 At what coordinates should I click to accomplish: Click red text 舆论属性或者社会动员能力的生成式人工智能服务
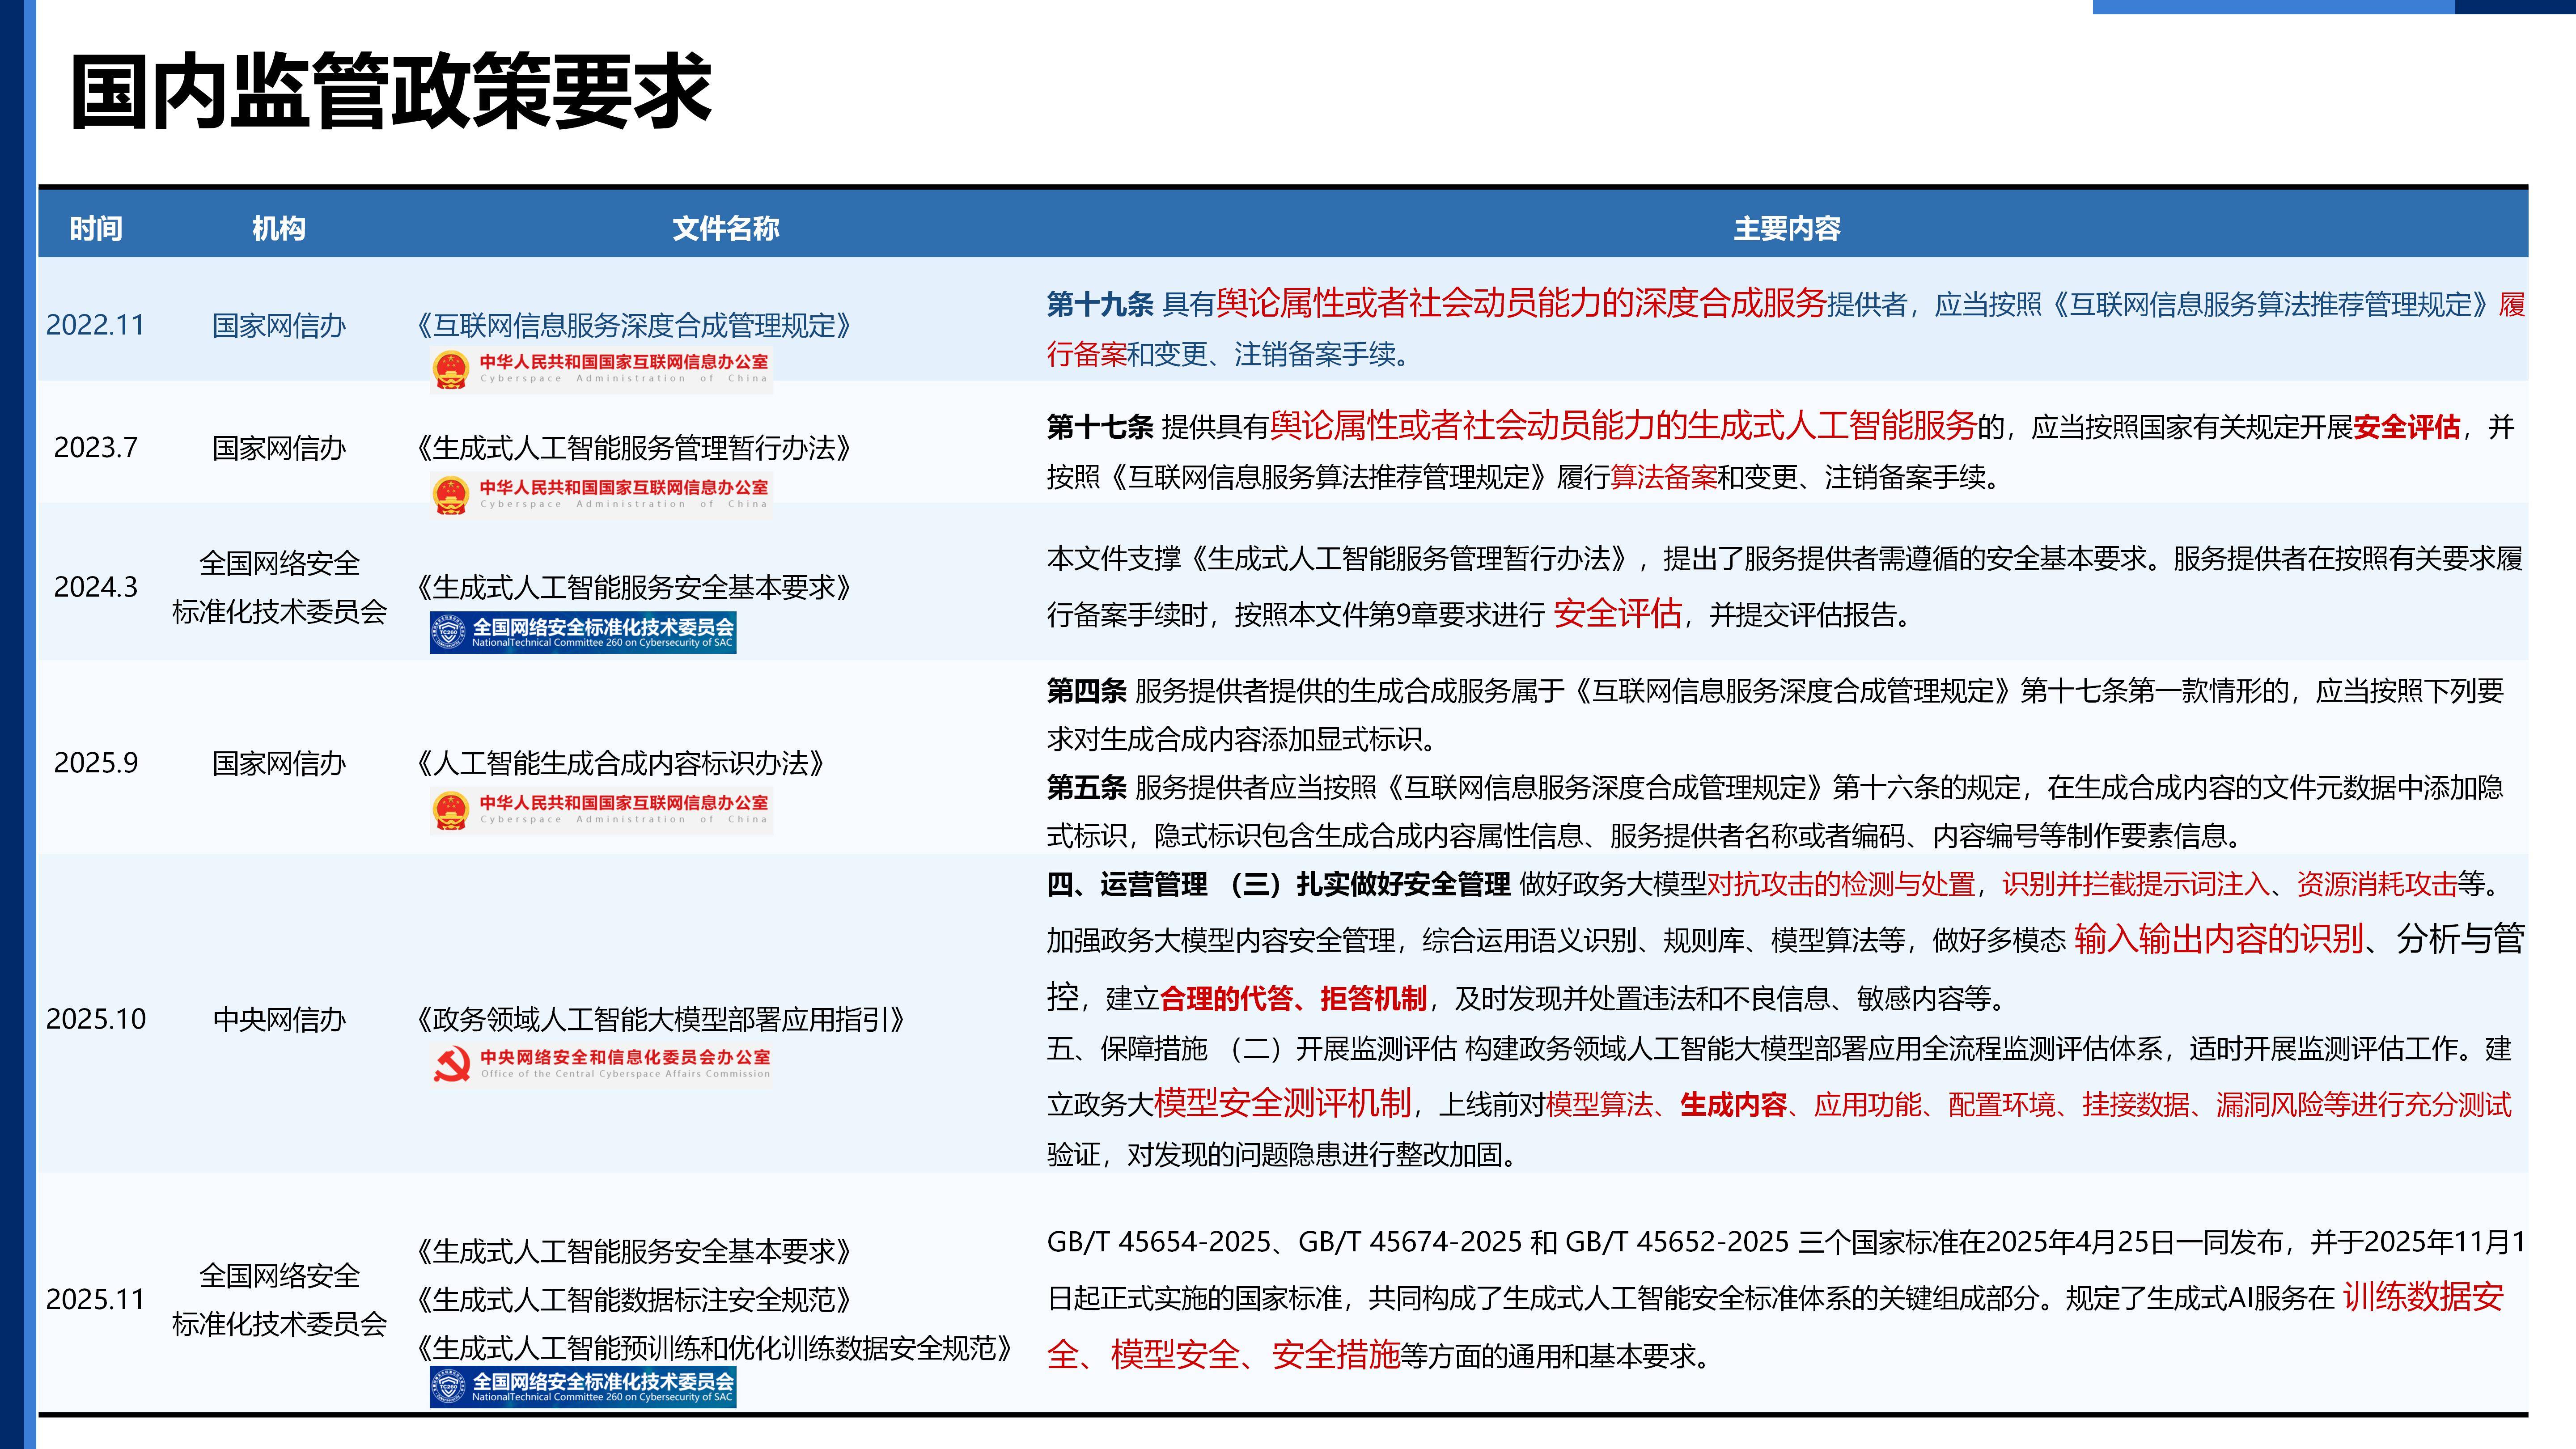tap(1623, 426)
